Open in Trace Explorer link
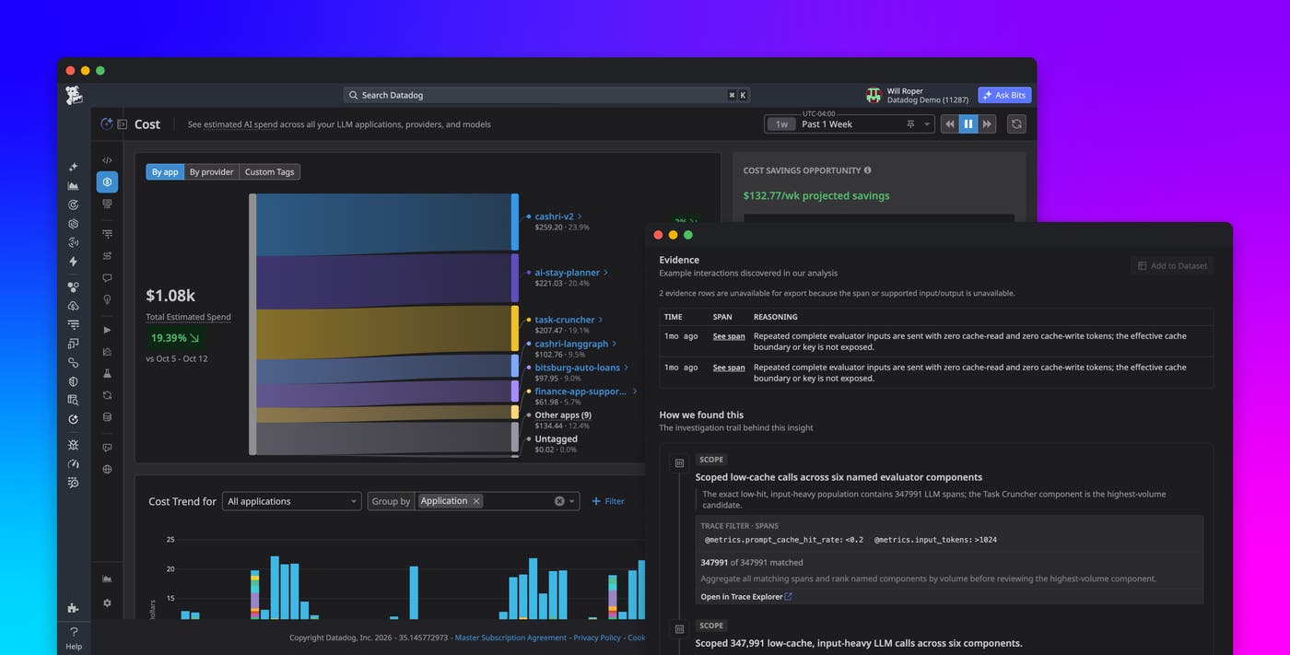 pos(745,597)
